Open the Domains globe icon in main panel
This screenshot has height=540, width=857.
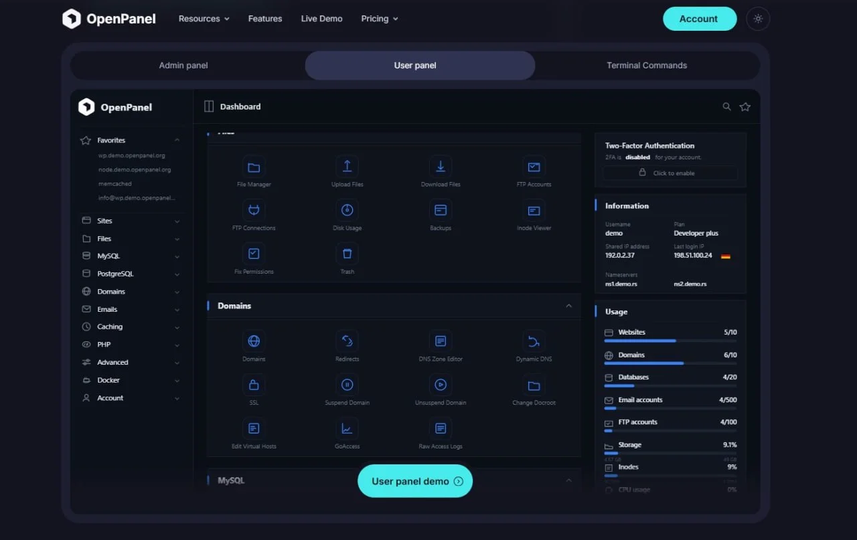click(x=254, y=341)
